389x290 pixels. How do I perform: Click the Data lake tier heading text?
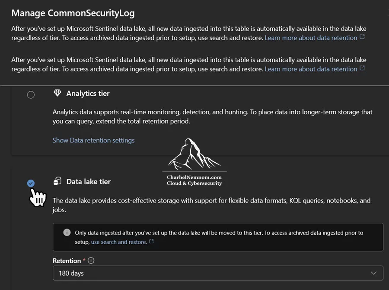click(89, 182)
